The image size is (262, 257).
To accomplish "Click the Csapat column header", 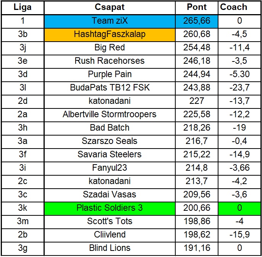I will [x=110, y=7].
